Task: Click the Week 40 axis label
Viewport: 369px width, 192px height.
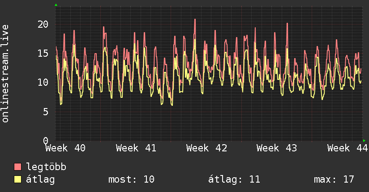Action: [65, 148]
